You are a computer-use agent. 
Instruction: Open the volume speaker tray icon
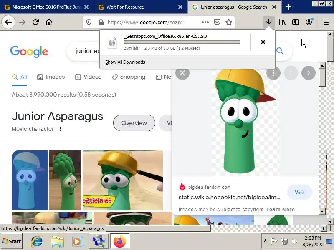[x=294, y=241]
